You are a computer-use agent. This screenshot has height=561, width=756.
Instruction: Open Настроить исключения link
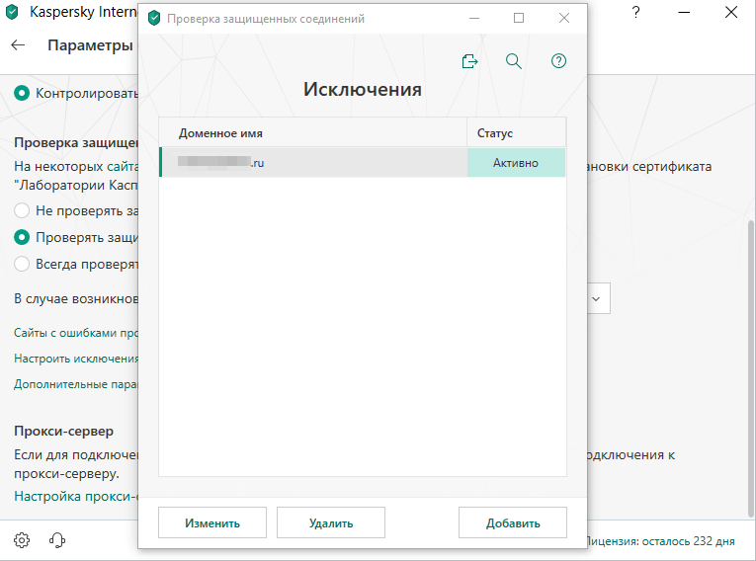[76, 359]
